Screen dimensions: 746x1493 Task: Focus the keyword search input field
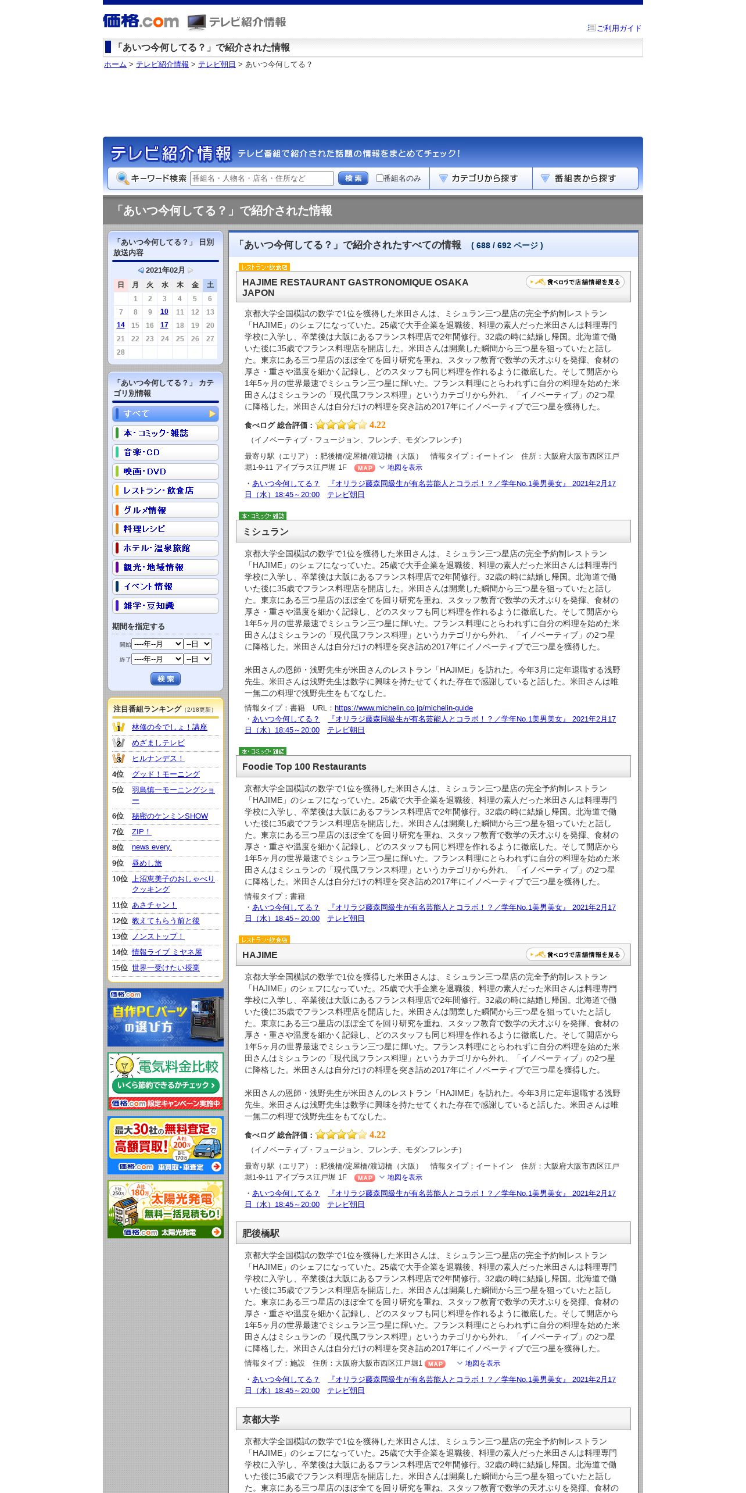click(x=262, y=178)
